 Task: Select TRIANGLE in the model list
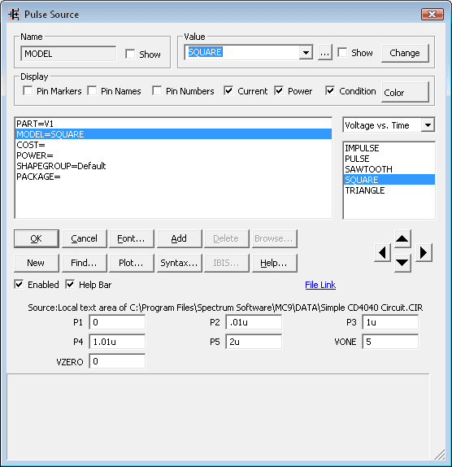point(389,190)
